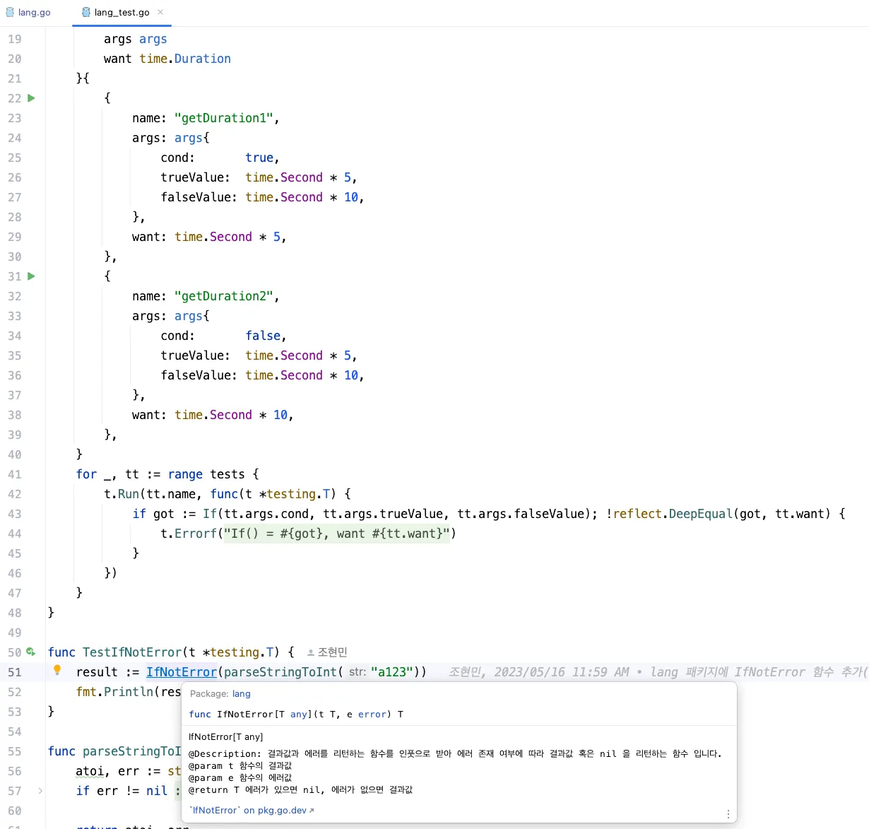Image resolution: width=869 pixels, height=829 pixels.
Task: Open IfNotError on pkg.go.dev link
Action: [252, 810]
